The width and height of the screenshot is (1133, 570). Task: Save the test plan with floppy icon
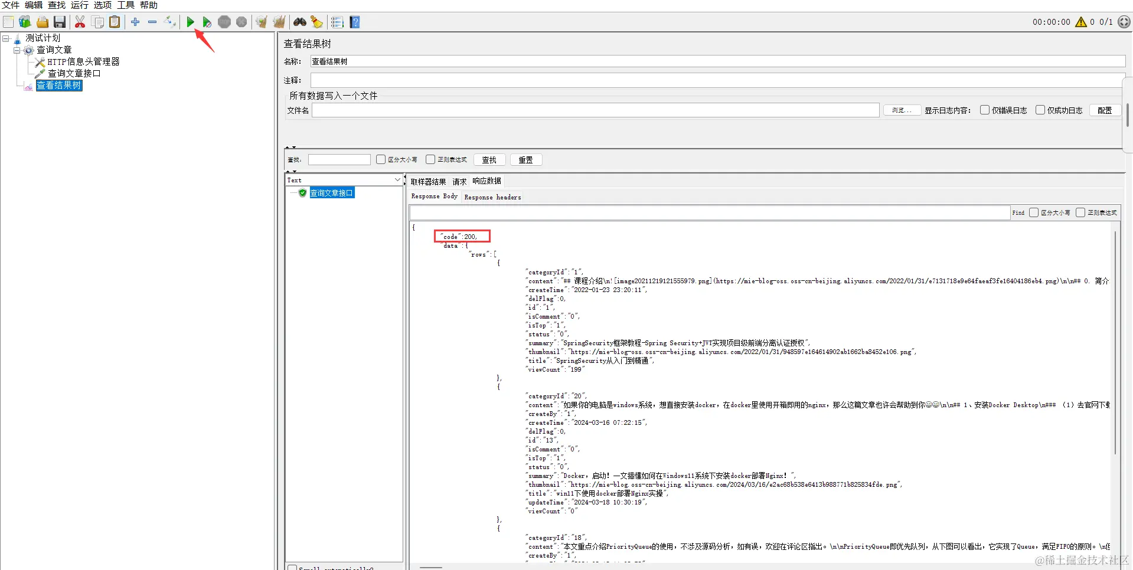click(x=60, y=22)
